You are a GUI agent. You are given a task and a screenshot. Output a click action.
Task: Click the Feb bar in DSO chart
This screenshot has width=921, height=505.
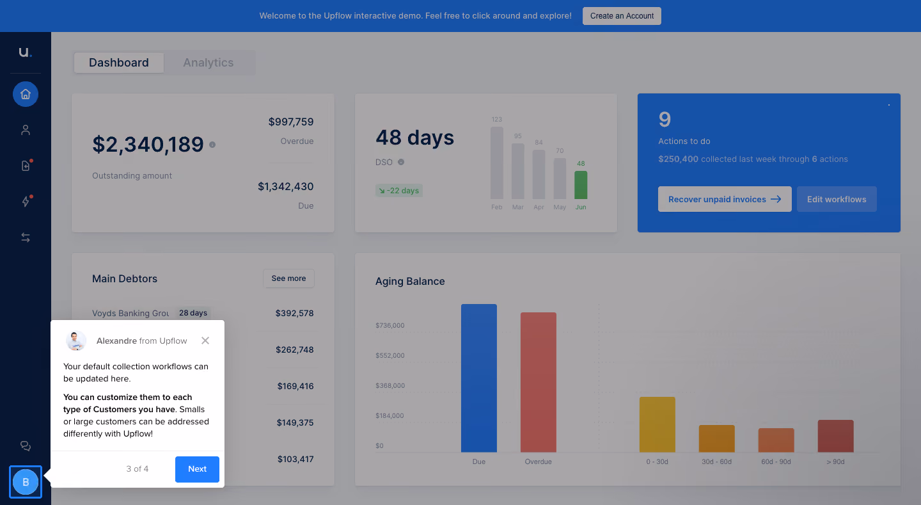(x=497, y=163)
